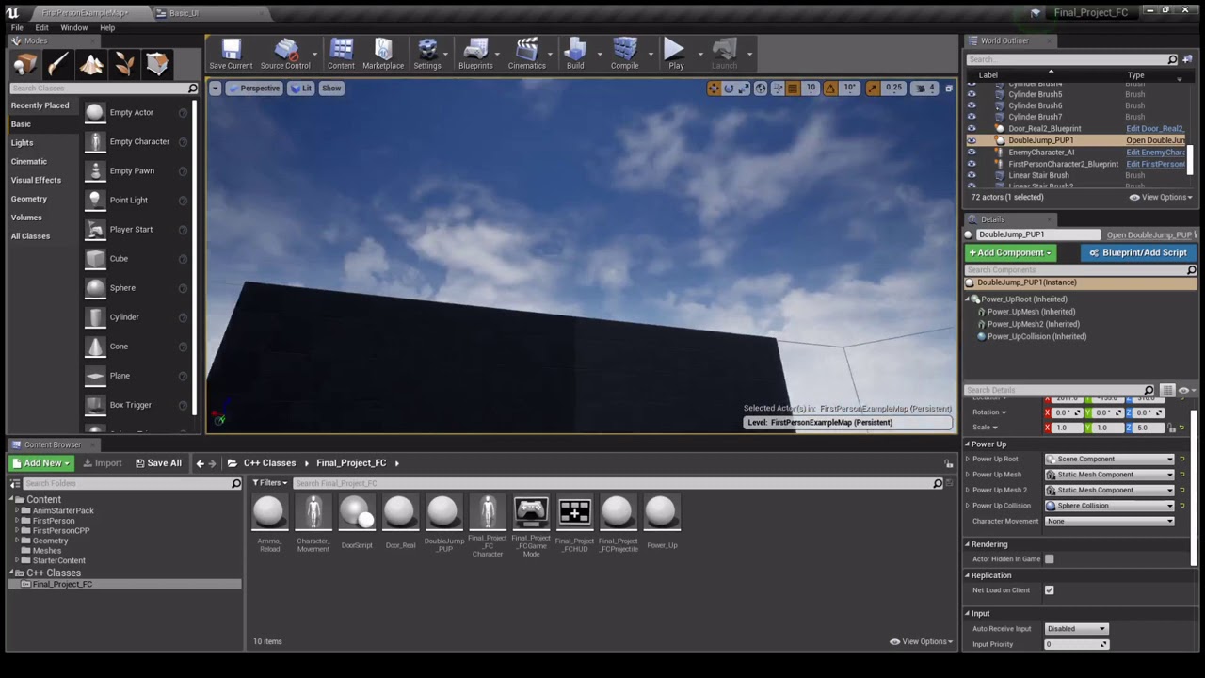
Task: Open the Blueprints toolbar menu
Action: tap(475, 55)
